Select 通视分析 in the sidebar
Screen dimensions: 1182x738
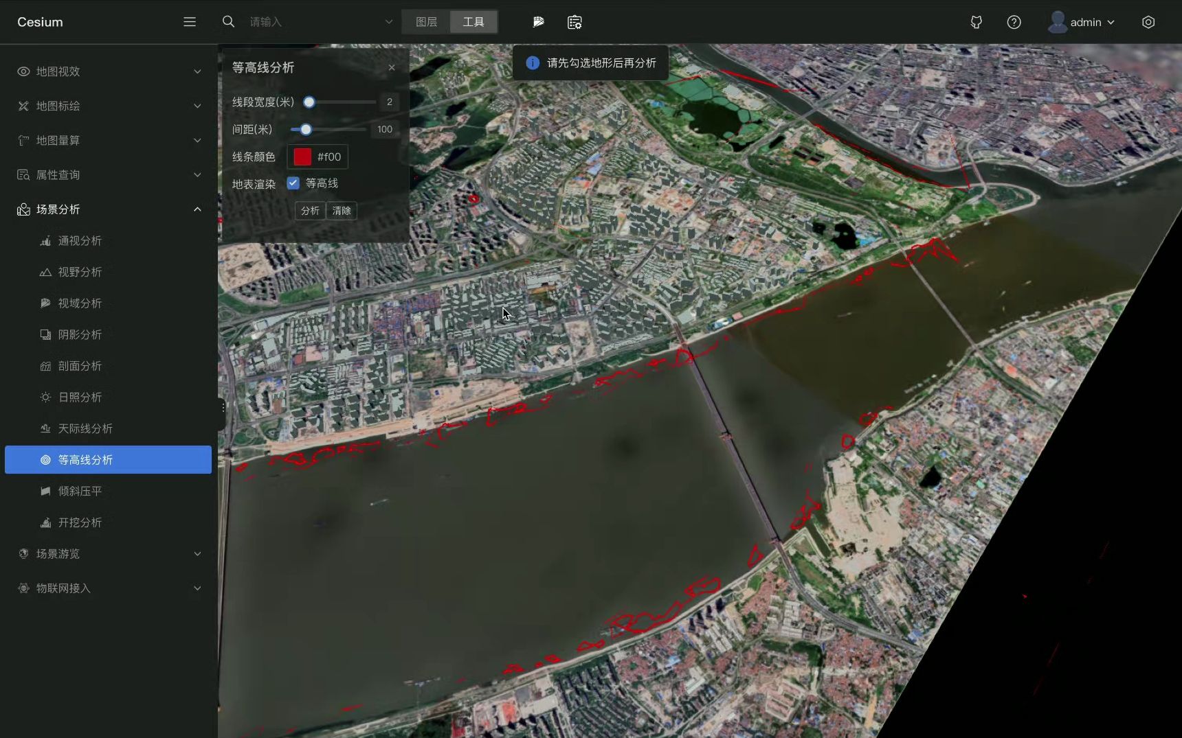[x=108, y=241]
